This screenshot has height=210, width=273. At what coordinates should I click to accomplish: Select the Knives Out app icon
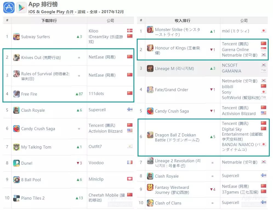(16, 58)
